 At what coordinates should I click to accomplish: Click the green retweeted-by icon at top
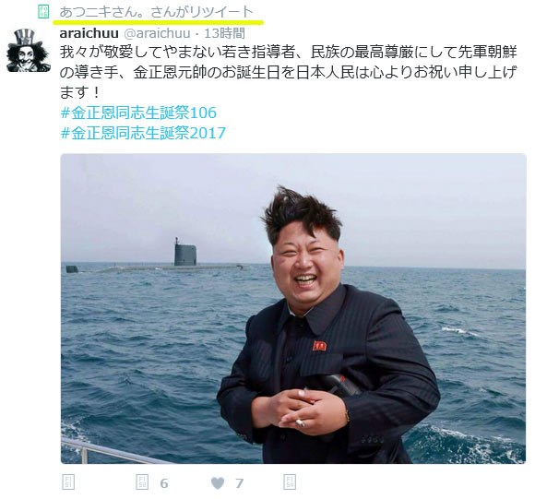pos(43,12)
